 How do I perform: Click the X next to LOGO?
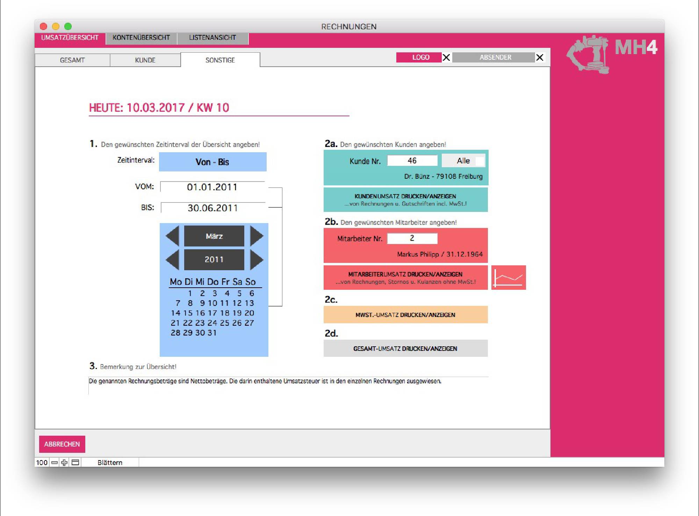tap(446, 58)
